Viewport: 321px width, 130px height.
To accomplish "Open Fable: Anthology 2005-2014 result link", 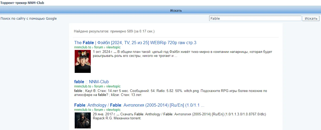I will point(139,105).
